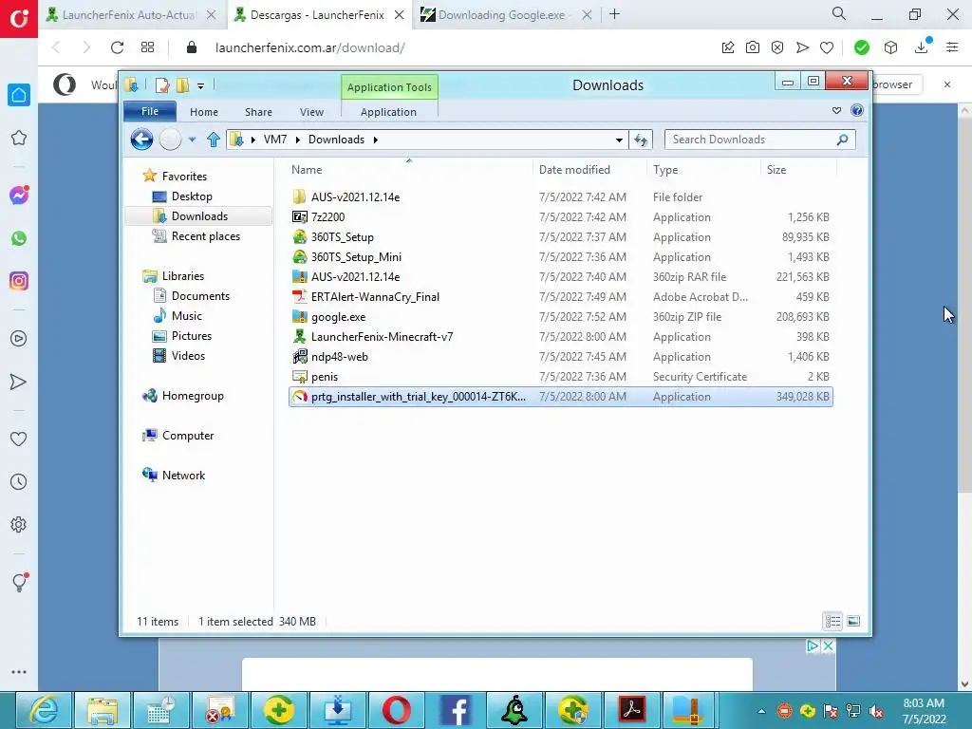
Task: Open Internet Explorer from taskbar
Action: (44, 710)
